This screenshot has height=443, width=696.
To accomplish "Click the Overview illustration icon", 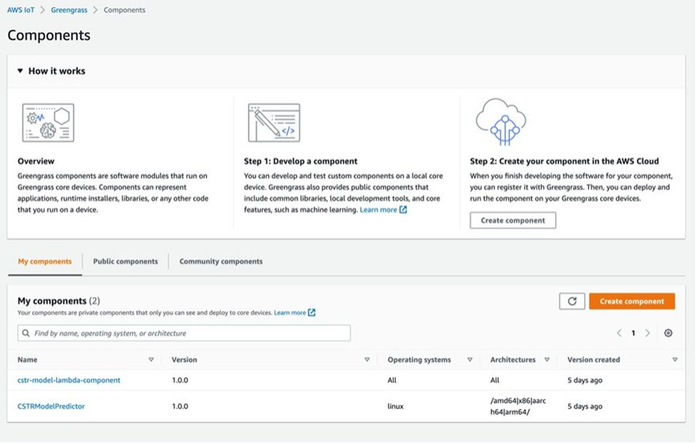I will click(x=48, y=123).
